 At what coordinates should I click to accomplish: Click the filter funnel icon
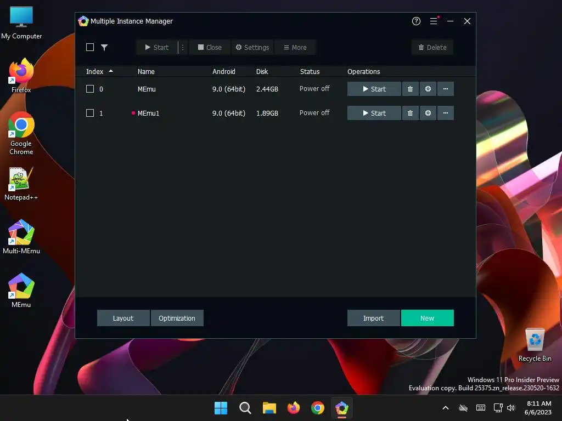point(104,47)
